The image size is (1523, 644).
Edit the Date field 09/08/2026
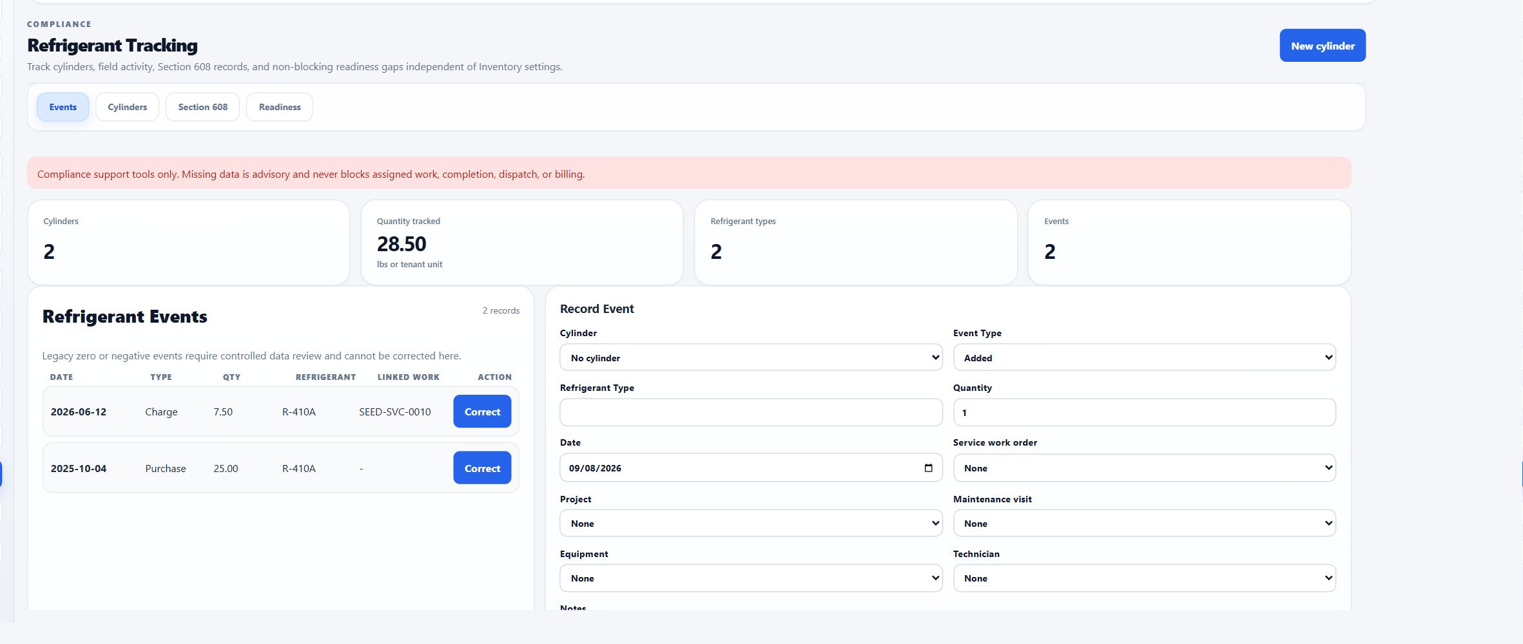tap(751, 468)
